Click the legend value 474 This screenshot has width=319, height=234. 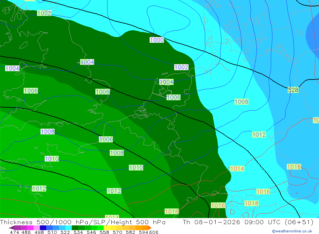click(x=14, y=232)
